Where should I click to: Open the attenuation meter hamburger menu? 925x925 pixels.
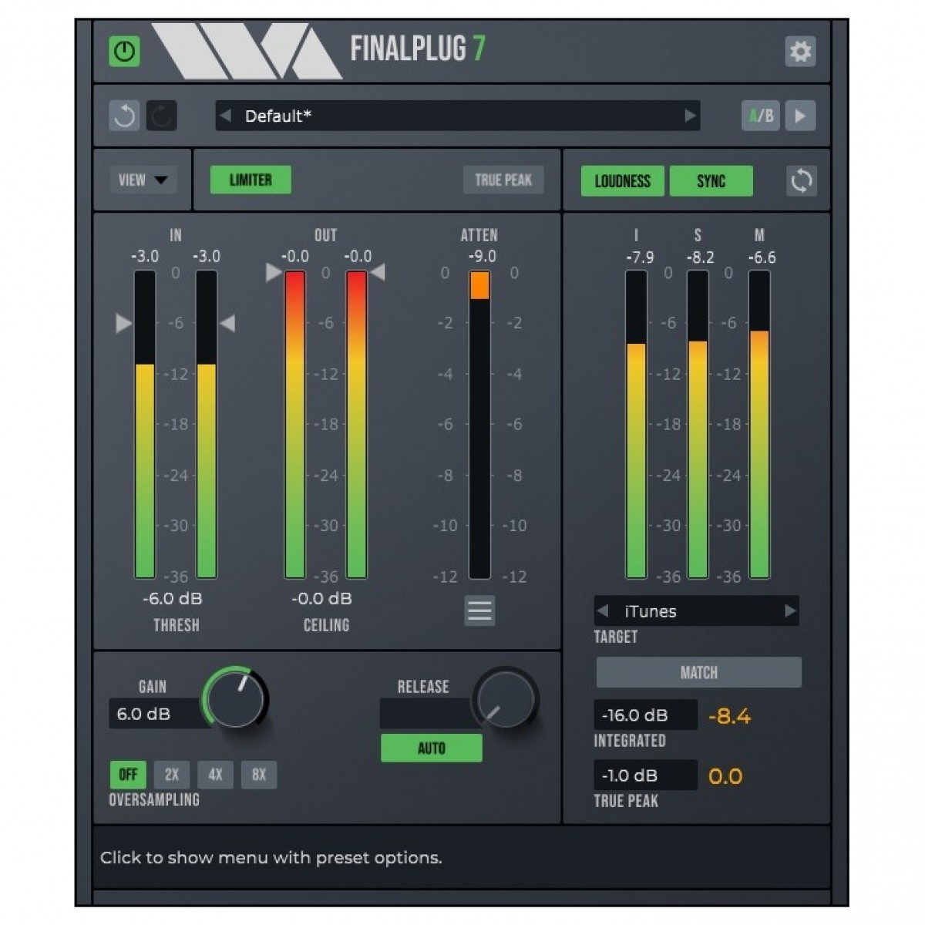click(x=479, y=611)
